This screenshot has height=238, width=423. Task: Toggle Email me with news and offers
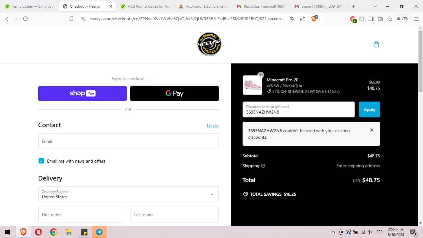pyautogui.click(x=41, y=161)
